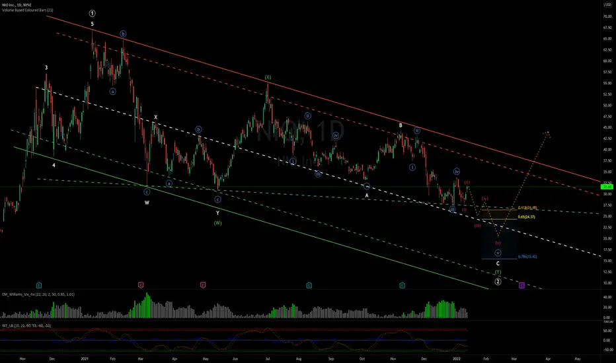Click the green earnings marker near late November 2020
Image resolution: width=616 pixels, height=363 pixels.
(x=39, y=285)
